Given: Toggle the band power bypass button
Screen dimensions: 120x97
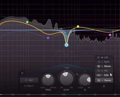Looking at the screenshot, I should tap(22, 73).
